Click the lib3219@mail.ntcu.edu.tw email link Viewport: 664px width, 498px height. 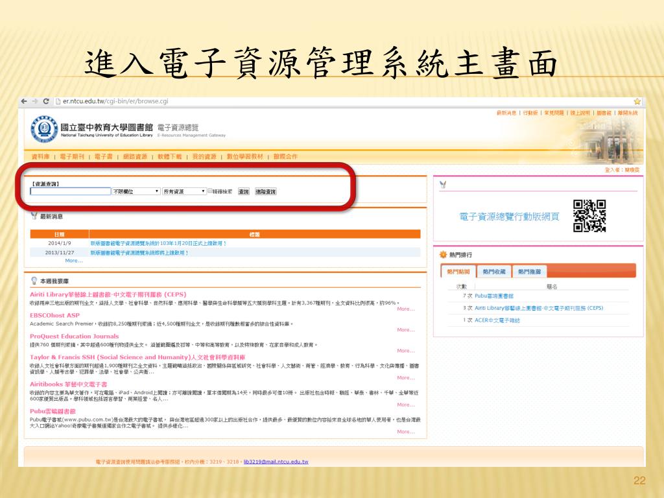click(x=276, y=462)
